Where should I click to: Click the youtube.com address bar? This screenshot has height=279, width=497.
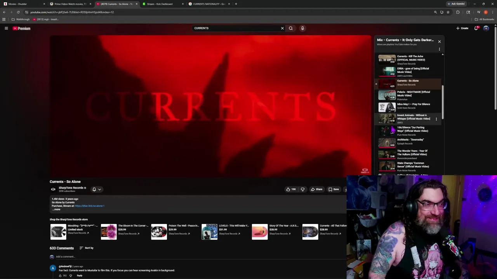(229, 12)
